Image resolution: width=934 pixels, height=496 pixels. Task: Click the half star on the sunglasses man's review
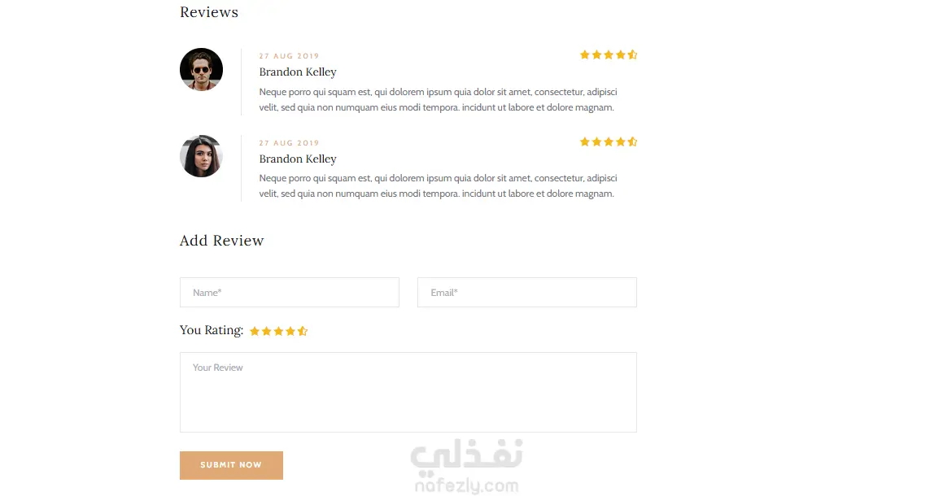coord(633,54)
